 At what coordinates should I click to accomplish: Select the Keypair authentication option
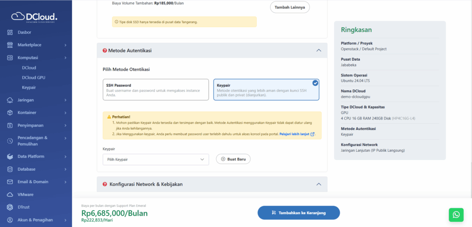click(266, 90)
